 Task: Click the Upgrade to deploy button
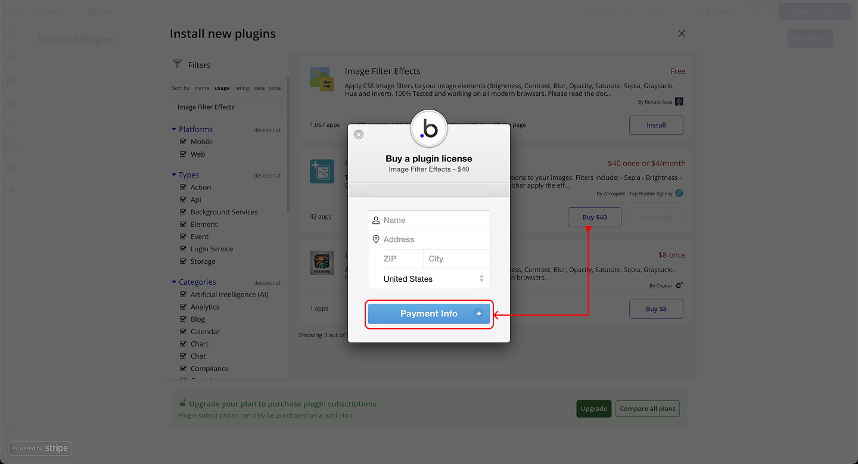815,11
